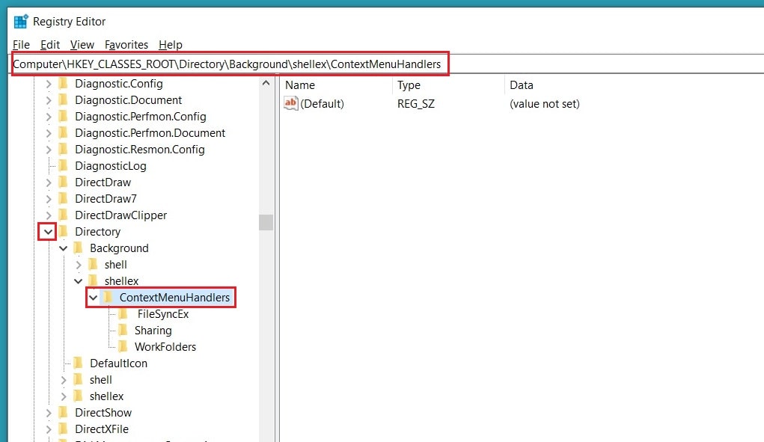Screen dimensions: 764x442
Task: Select the ContextMenuHandlers key label
Action: click(174, 298)
